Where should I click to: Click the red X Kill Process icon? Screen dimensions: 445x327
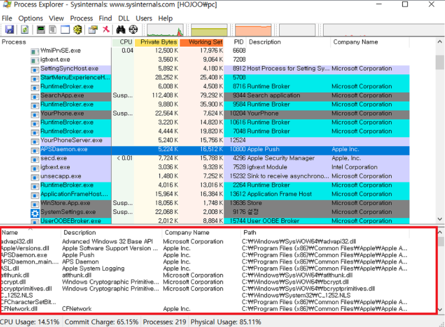coord(106,29)
